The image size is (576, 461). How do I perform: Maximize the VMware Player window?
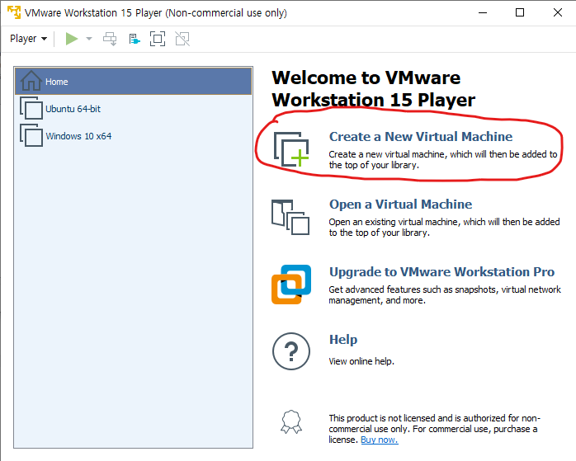pos(520,12)
